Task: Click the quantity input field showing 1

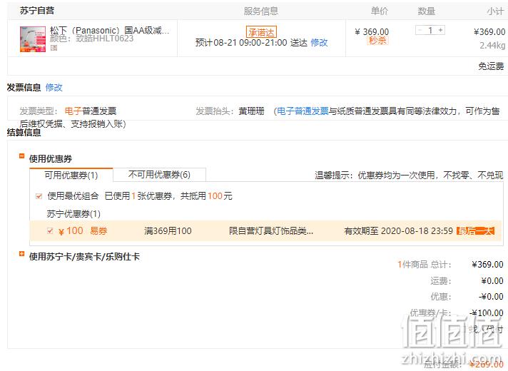Action: tap(430, 30)
